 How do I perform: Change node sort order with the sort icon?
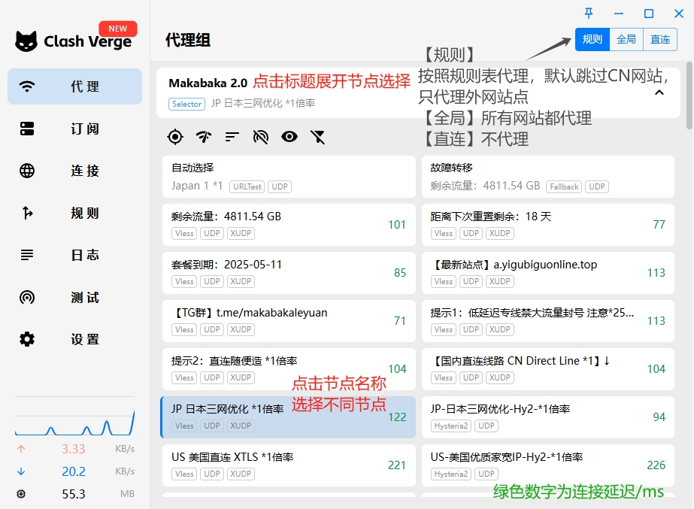(232, 137)
